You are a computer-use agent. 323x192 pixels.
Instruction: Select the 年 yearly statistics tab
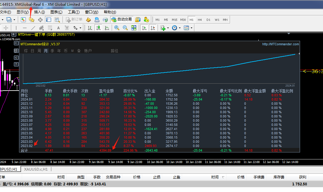pos(59,51)
